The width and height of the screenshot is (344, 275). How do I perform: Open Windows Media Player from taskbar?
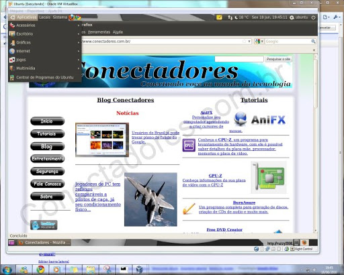[x=57, y=270]
